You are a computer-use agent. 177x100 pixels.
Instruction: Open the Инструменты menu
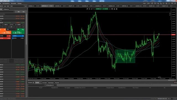point(6,3)
